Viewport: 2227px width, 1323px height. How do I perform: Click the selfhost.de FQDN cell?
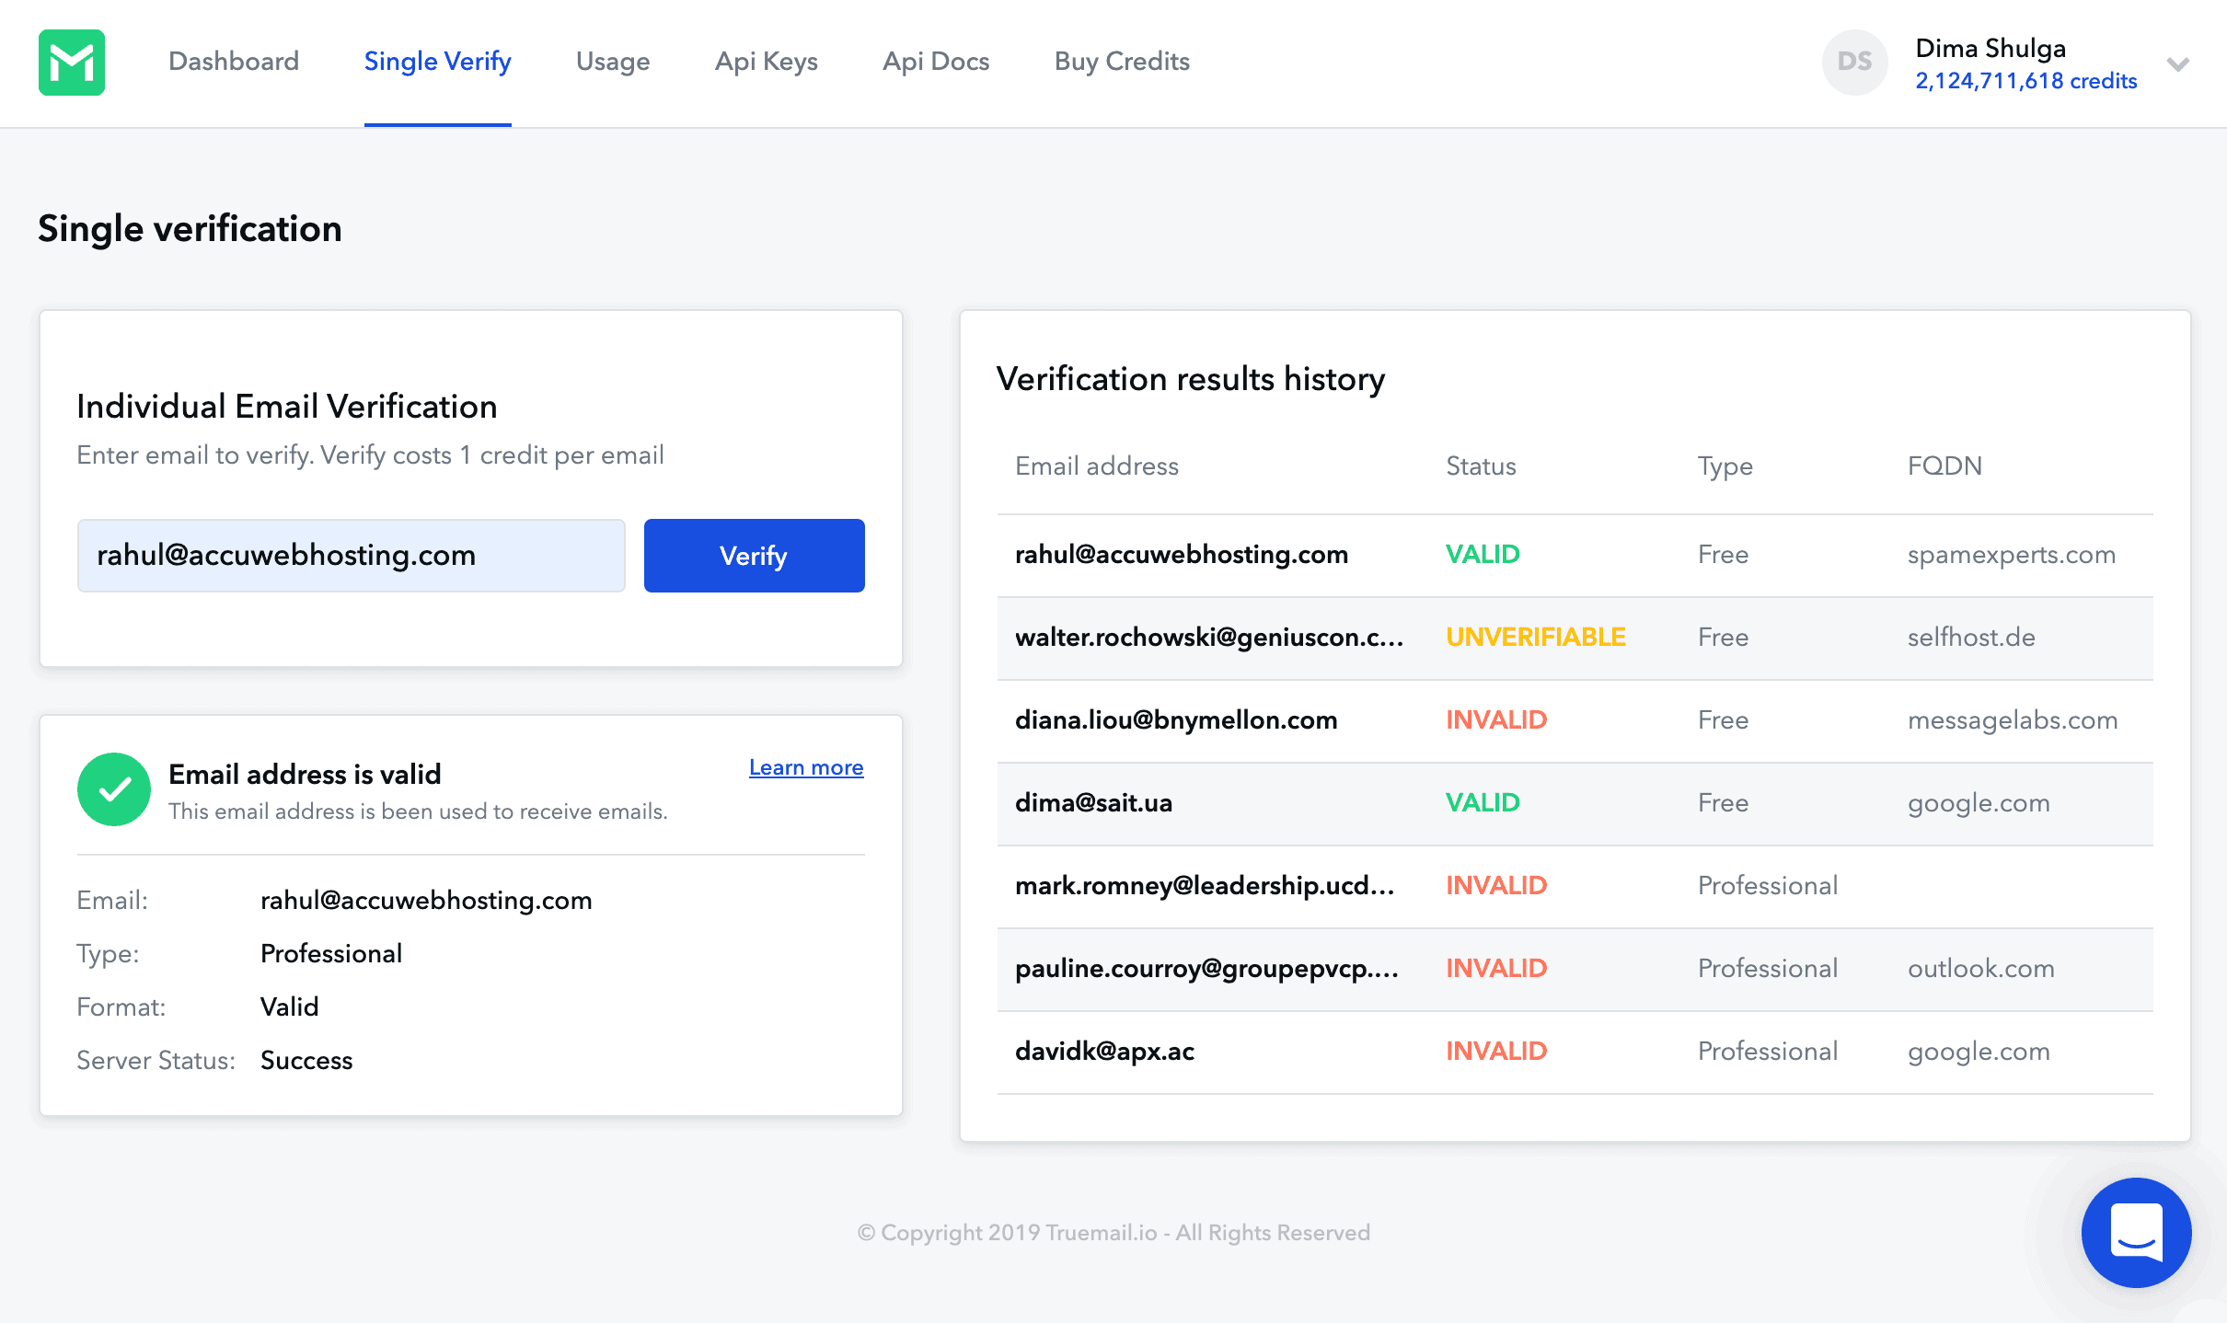click(x=1971, y=637)
